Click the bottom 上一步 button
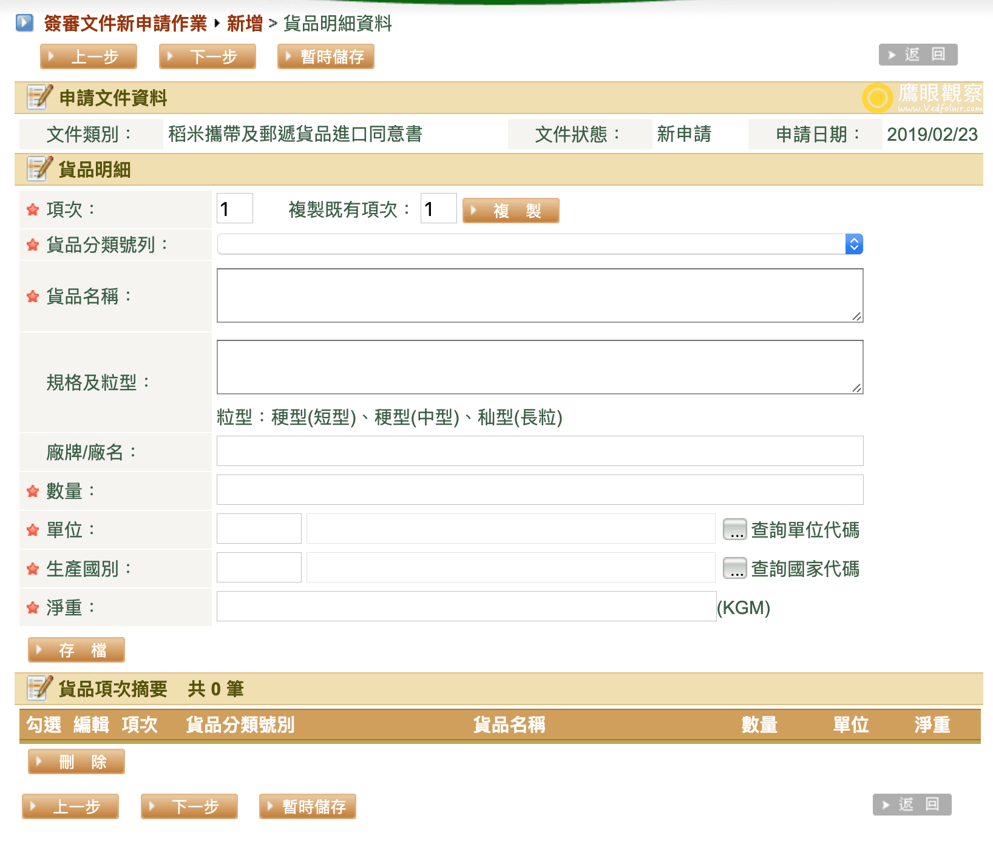The width and height of the screenshot is (993, 841). tap(70, 806)
